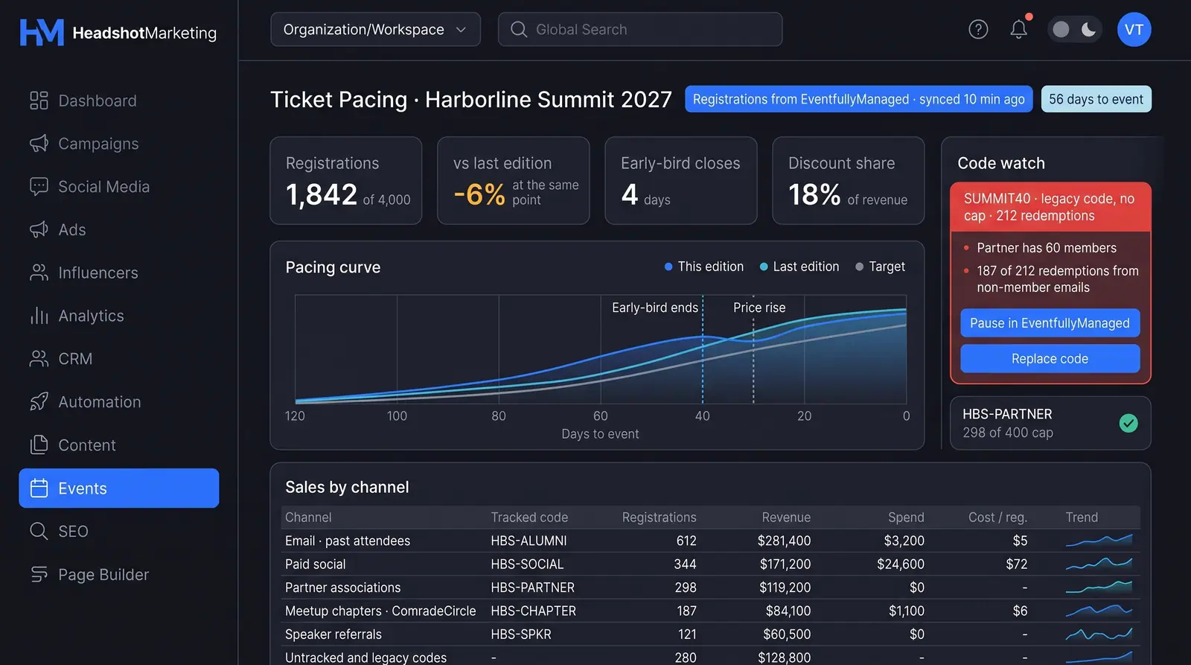The height and width of the screenshot is (665, 1191).
Task: Click Partner has 60 members note
Action: click(1047, 248)
